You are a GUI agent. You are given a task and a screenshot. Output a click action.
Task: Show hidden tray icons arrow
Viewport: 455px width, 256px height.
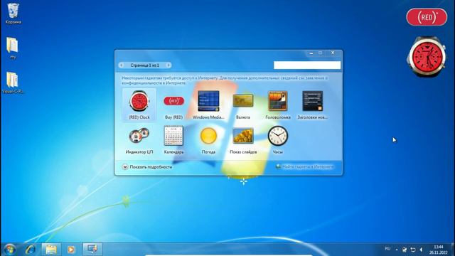click(397, 250)
